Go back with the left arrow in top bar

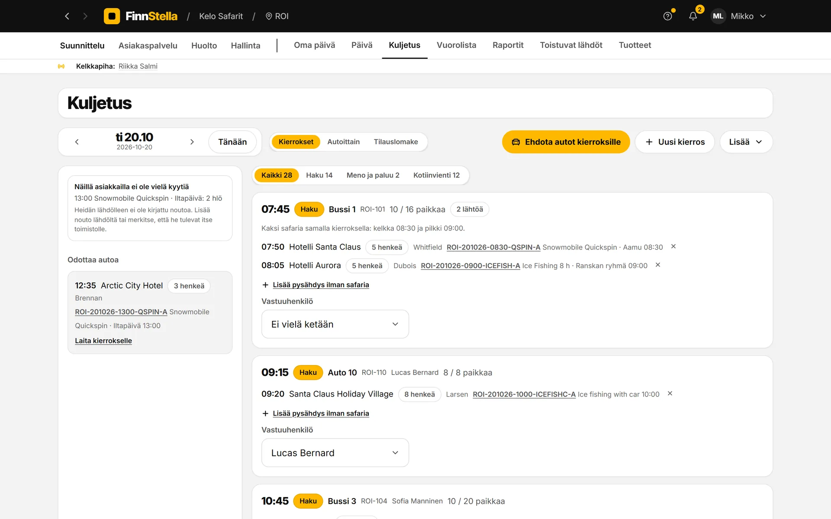pyautogui.click(x=67, y=16)
